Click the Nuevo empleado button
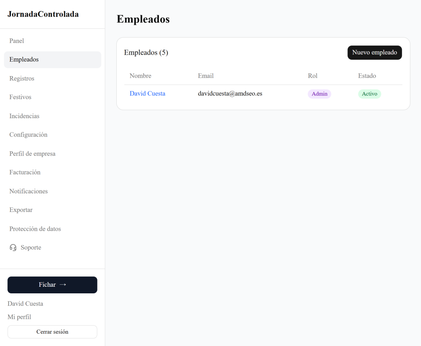 pyautogui.click(x=375, y=53)
